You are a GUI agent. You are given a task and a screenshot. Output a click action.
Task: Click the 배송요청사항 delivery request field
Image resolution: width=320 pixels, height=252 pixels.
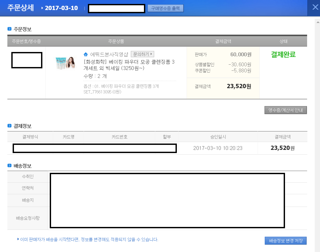[167, 218]
